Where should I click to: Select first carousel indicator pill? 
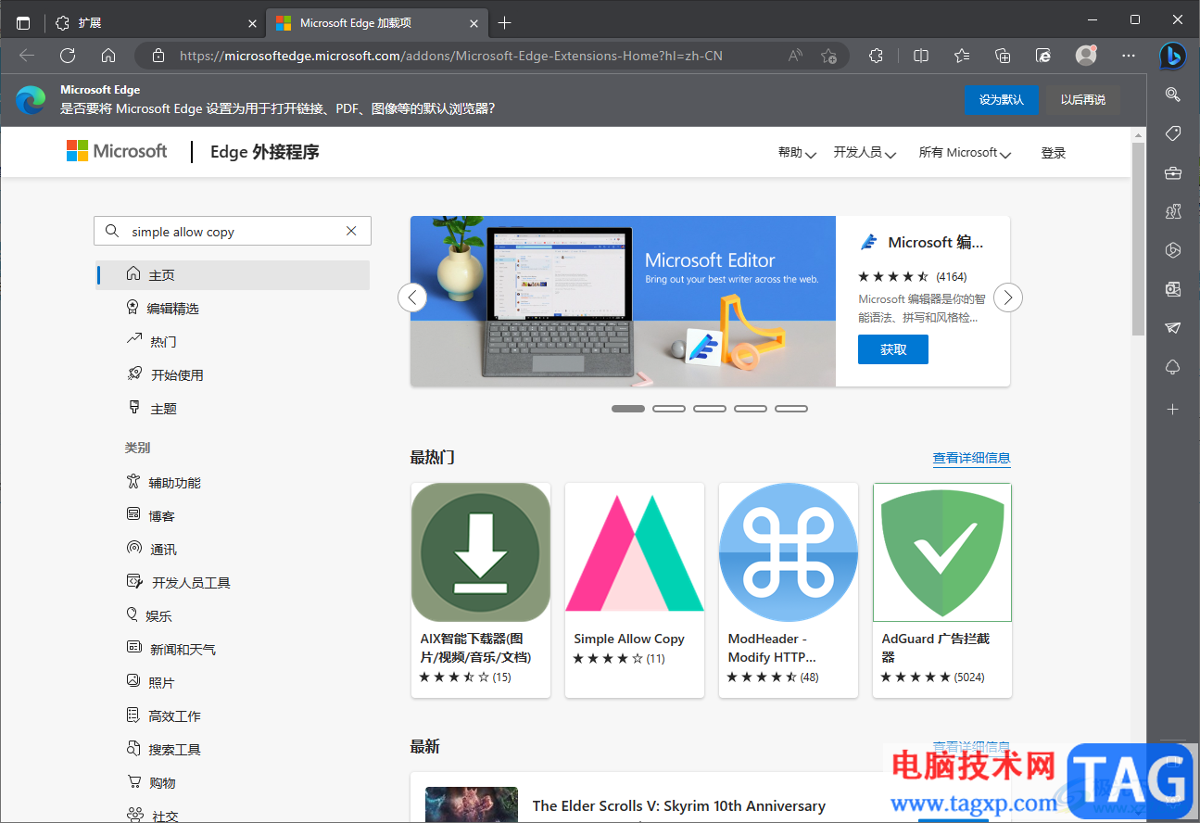(628, 409)
